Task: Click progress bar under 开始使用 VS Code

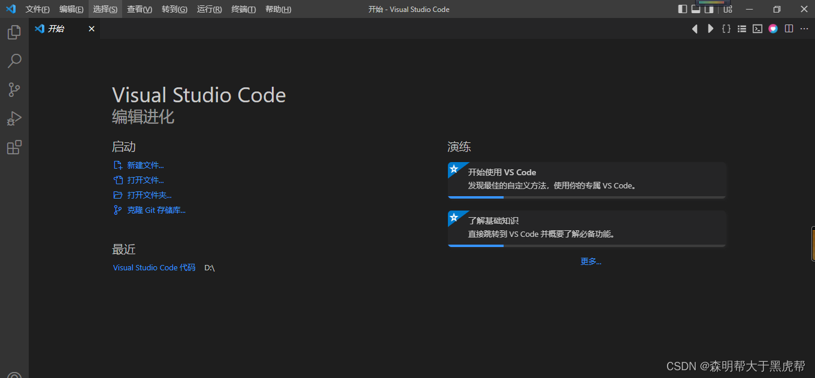Action: [587, 197]
